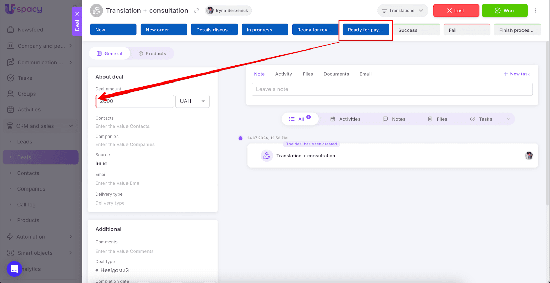Click the New task link

516,74
